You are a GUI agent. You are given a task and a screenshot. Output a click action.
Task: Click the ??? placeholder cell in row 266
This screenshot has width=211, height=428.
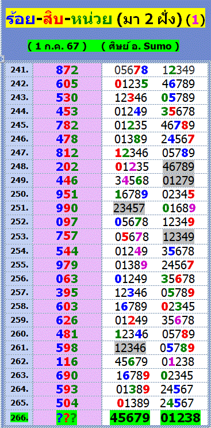click(x=67, y=418)
